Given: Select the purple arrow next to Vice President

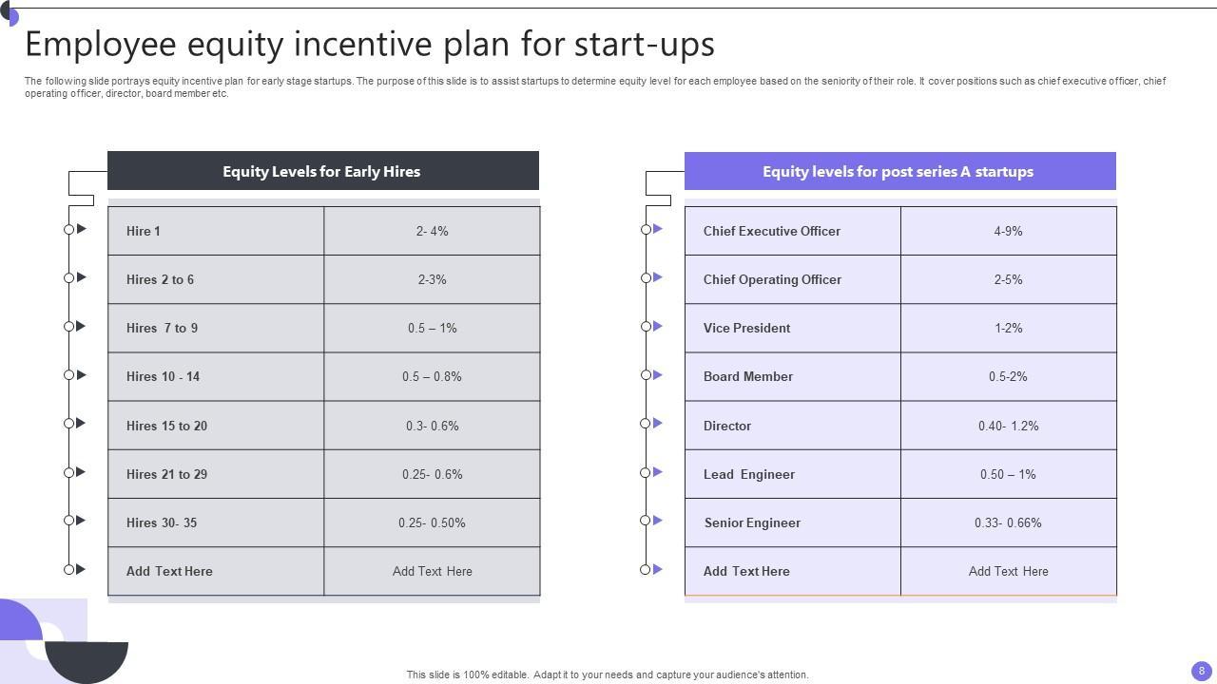Looking at the screenshot, I should click(x=658, y=326).
